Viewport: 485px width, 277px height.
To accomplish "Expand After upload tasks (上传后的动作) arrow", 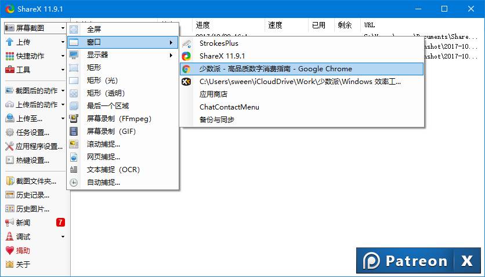I will 63,105.
